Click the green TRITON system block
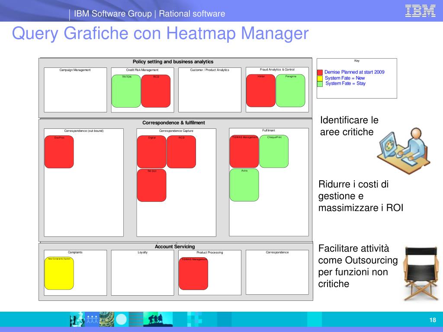The width and height of the screenshot is (443, 332). pyautogui.click(x=126, y=91)
